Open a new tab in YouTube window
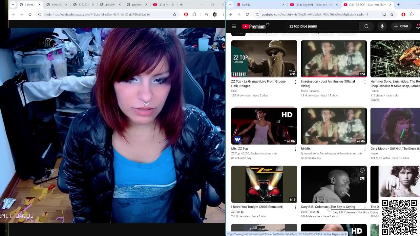 click(x=398, y=5)
